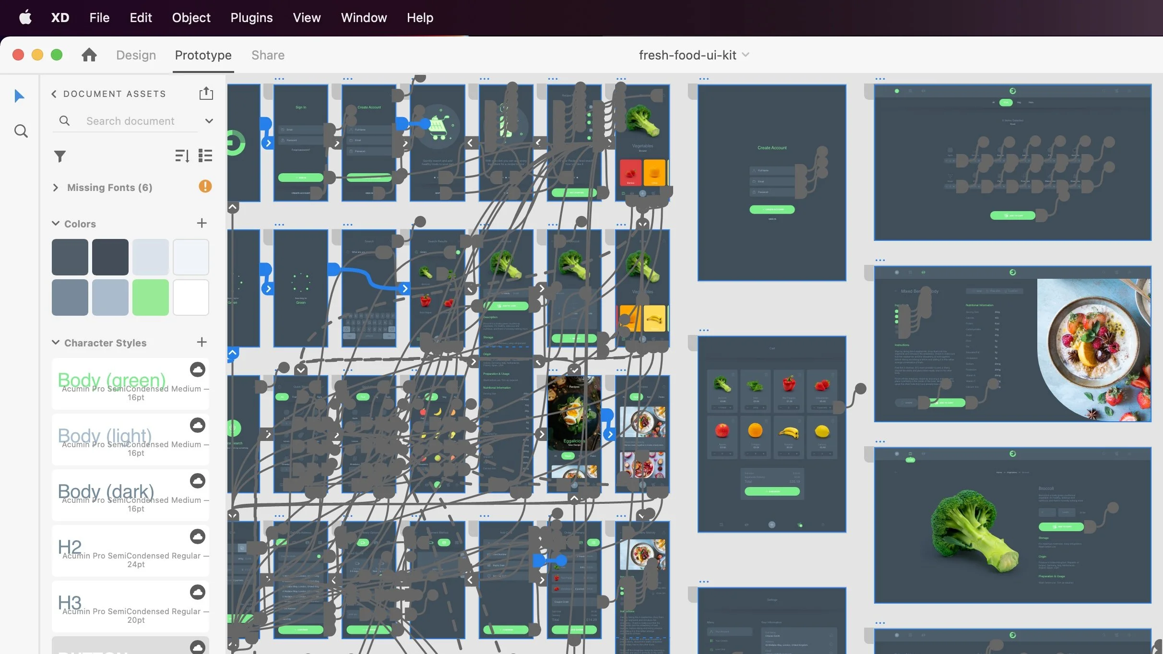The height and width of the screenshot is (654, 1163).
Task: Open the Plugins menu
Action: click(x=251, y=18)
